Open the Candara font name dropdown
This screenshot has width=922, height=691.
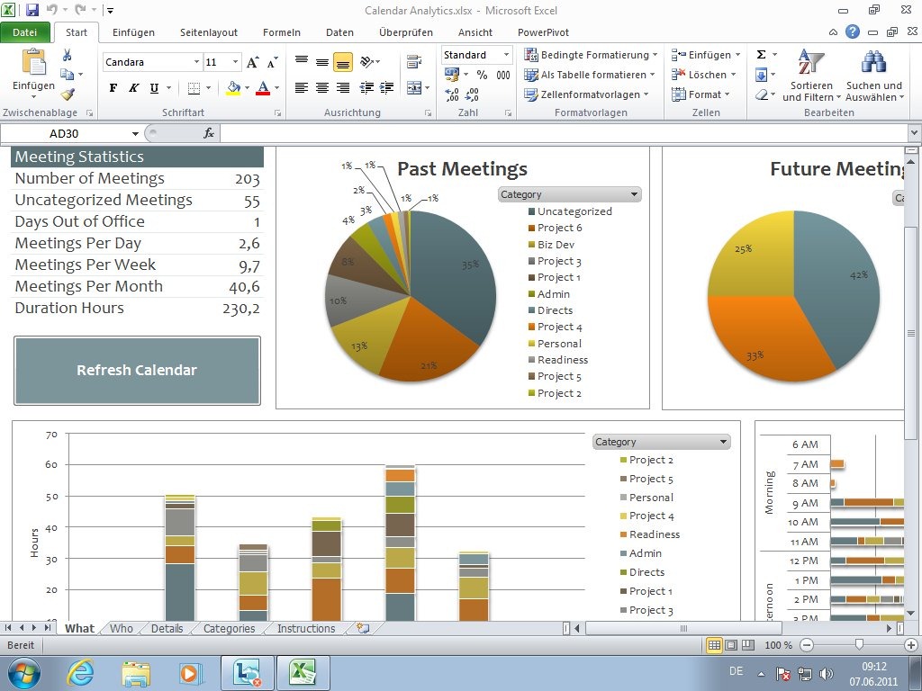tap(197, 62)
